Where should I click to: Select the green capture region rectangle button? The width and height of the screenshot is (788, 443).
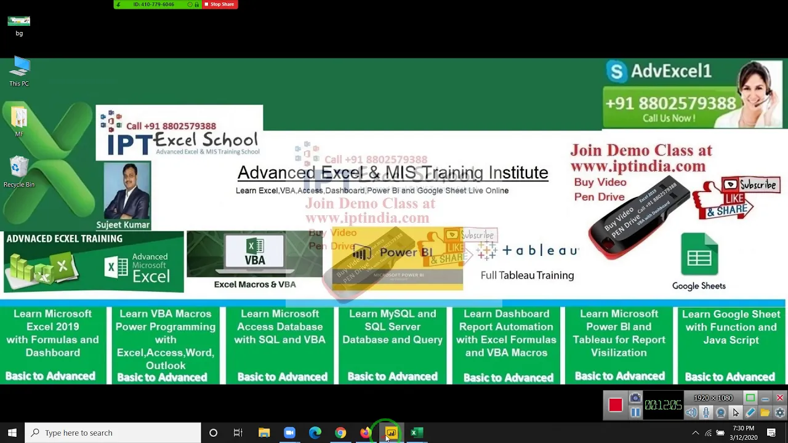tap(750, 398)
